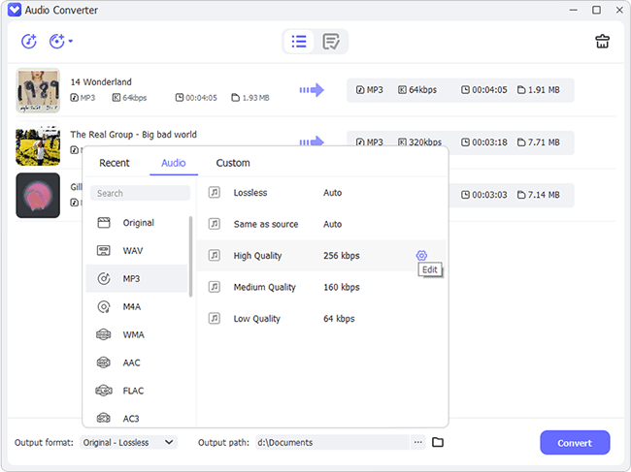The width and height of the screenshot is (631, 472).
Task: Click the Convert button
Action: coord(575,443)
